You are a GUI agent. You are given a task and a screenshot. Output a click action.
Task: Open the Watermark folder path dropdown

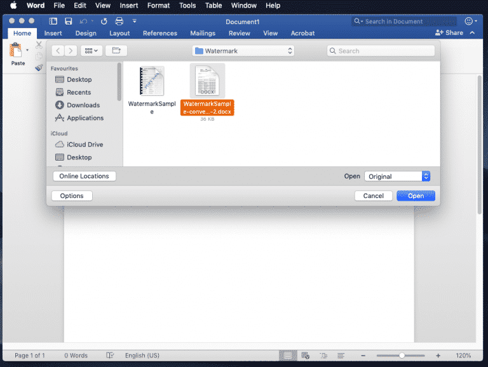click(243, 51)
